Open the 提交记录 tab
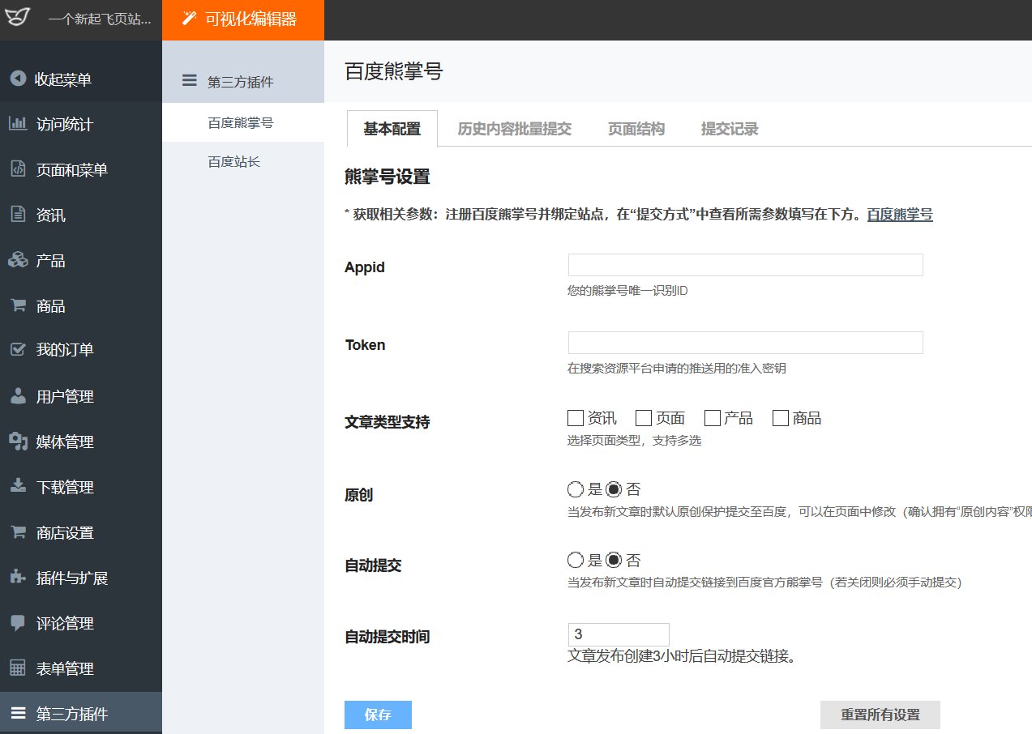Screen dimensions: 1032x734 [730, 129]
